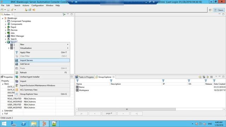Click the Import Servers icon in context menu
226x127 pixels.
pyautogui.click(x=17, y=60)
